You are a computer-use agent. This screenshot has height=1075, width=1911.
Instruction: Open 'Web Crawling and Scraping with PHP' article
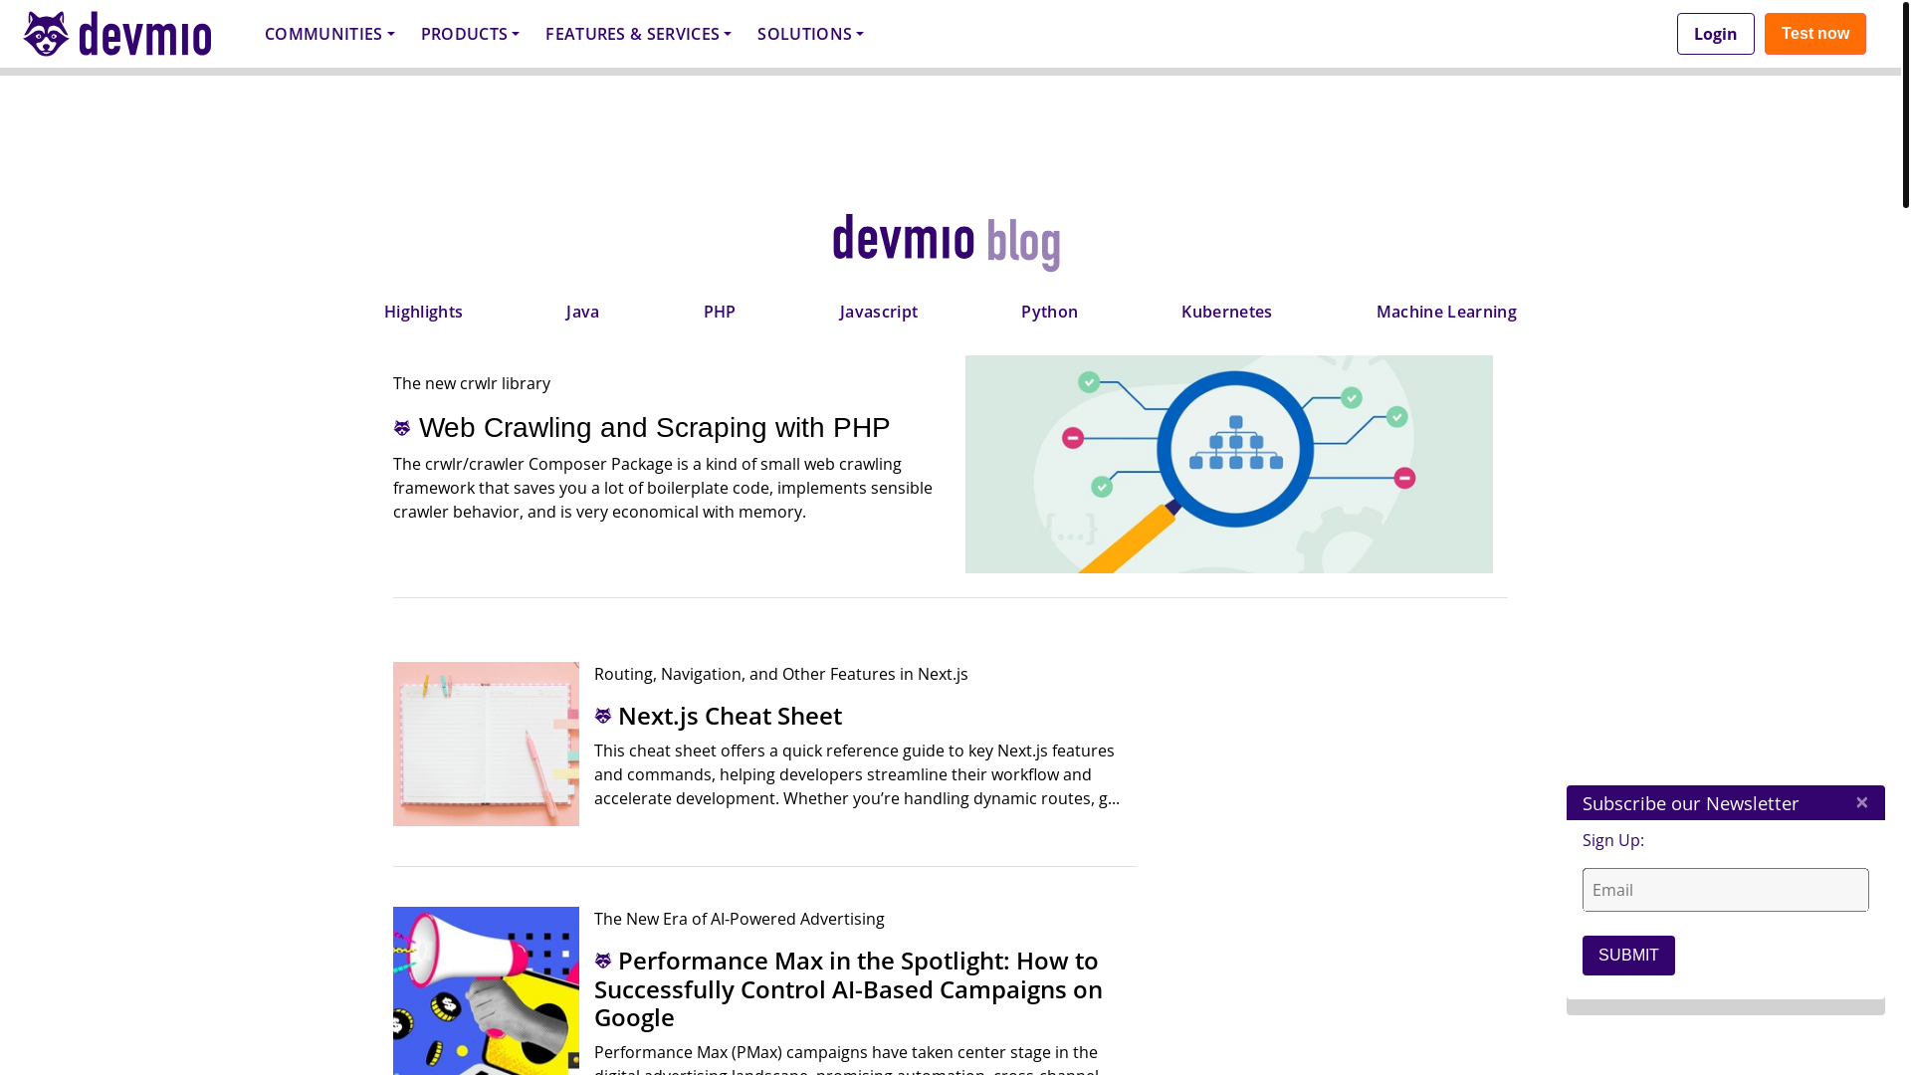(x=654, y=427)
